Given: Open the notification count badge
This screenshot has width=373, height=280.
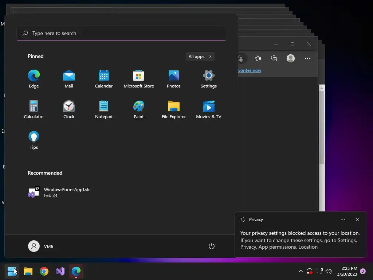Looking at the screenshot, I should 363,271.
